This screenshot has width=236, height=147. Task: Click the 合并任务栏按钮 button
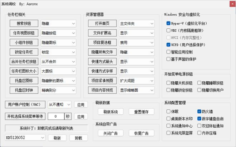[x=24, y=61]
